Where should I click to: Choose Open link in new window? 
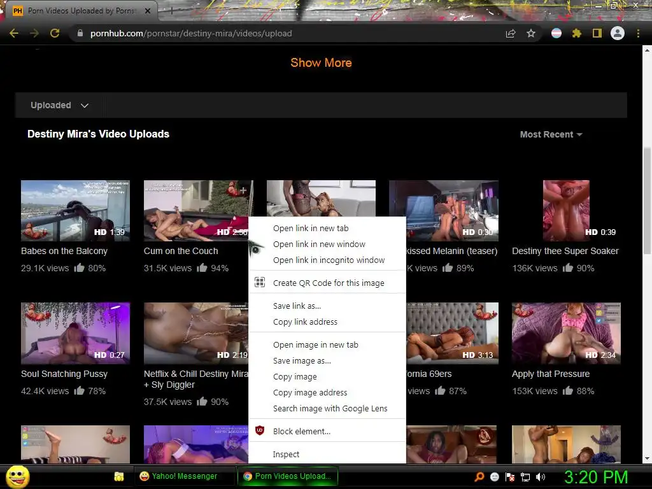(327, 244)
